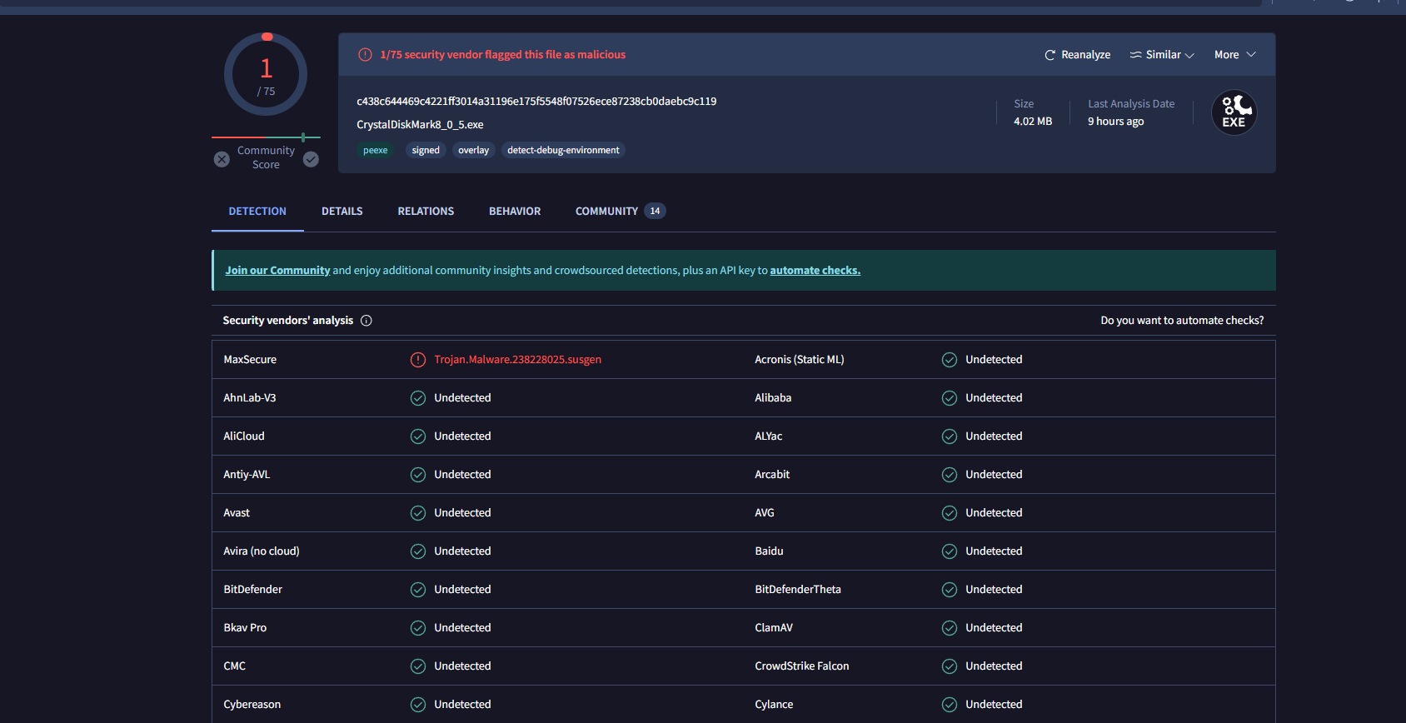Click the More menu label
This screenshot has height=723, width=1406.
click(x=1226, y=55)
